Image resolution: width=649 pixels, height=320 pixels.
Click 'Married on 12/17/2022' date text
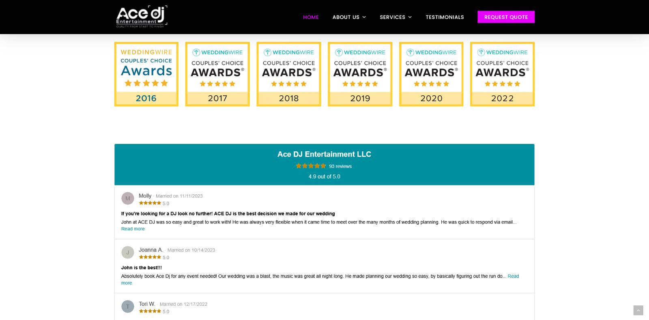point(183,304)
